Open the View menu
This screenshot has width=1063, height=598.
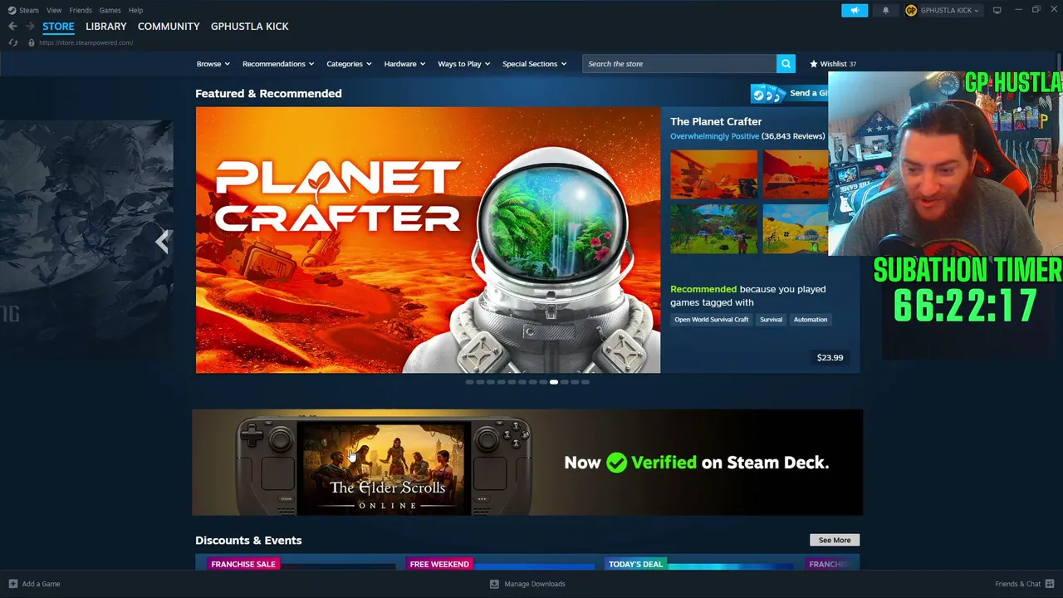pos(54,10)
